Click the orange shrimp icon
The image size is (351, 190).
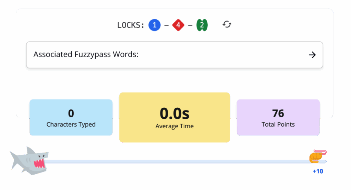click(x=317, y=157)
